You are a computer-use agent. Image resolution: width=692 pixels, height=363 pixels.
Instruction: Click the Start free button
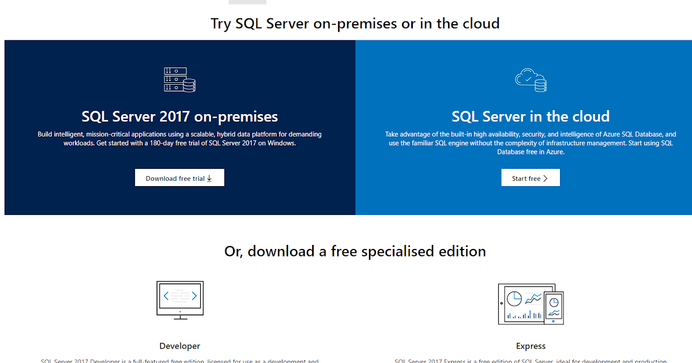(531, 177)
